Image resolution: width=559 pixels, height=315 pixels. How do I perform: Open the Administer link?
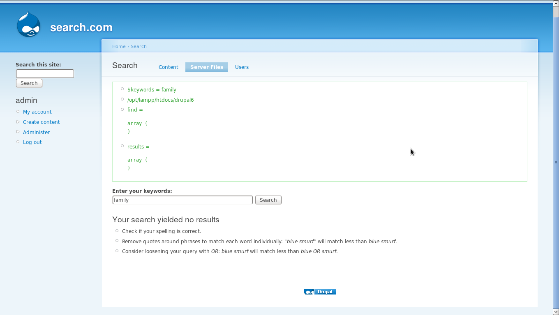(x=36, y=132)
